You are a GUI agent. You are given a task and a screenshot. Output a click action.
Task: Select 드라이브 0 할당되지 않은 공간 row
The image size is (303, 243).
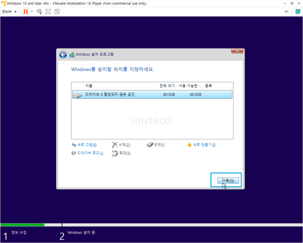(152, 94)
